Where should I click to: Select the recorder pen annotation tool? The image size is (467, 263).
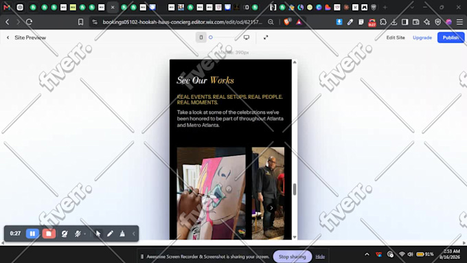110,233
